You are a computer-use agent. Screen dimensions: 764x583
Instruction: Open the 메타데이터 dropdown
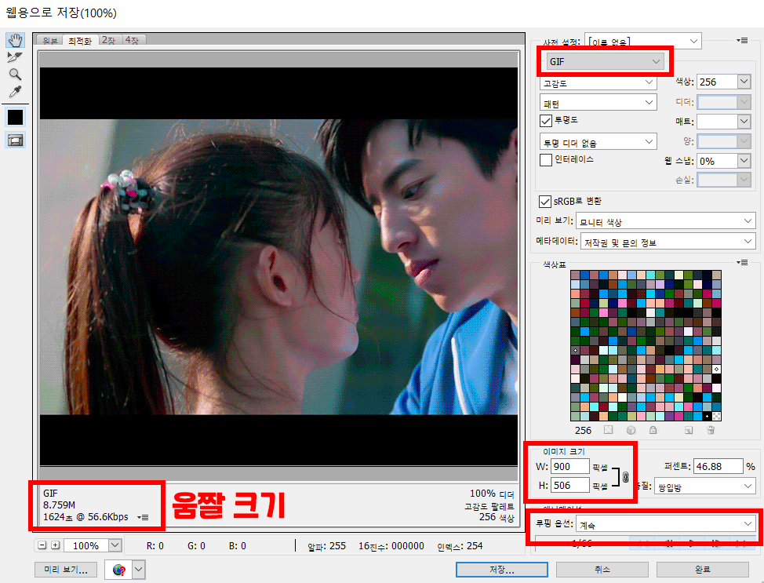[668, 242]
